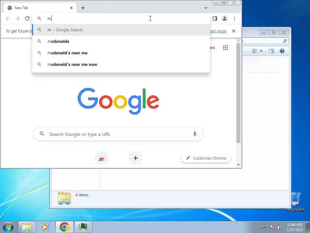Open the Google apps grid icon
Screen dimensions: 310x233
226,48
